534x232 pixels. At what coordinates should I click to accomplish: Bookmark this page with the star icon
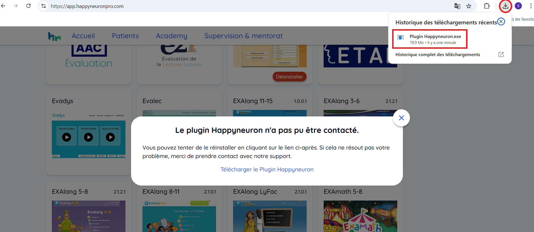coord(469,6)
